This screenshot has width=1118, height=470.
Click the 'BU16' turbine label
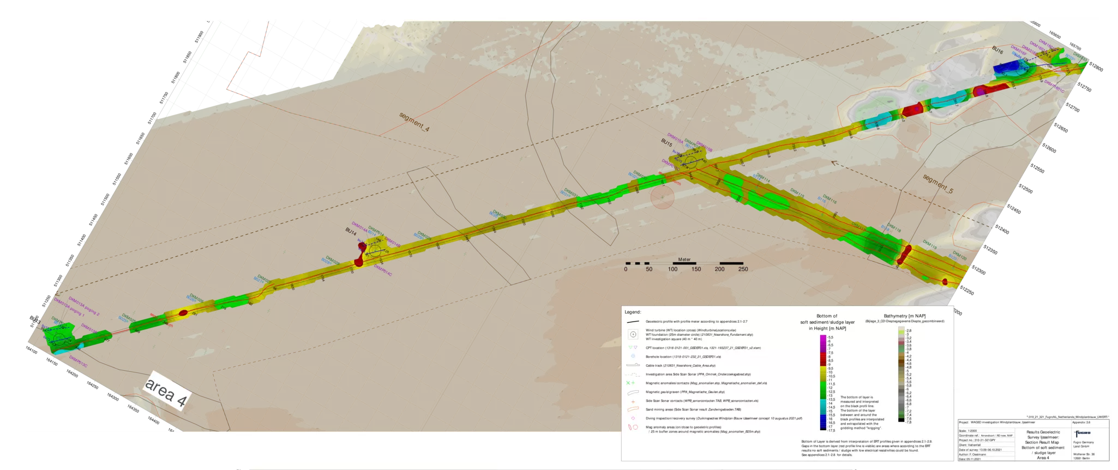click(997, 50)
